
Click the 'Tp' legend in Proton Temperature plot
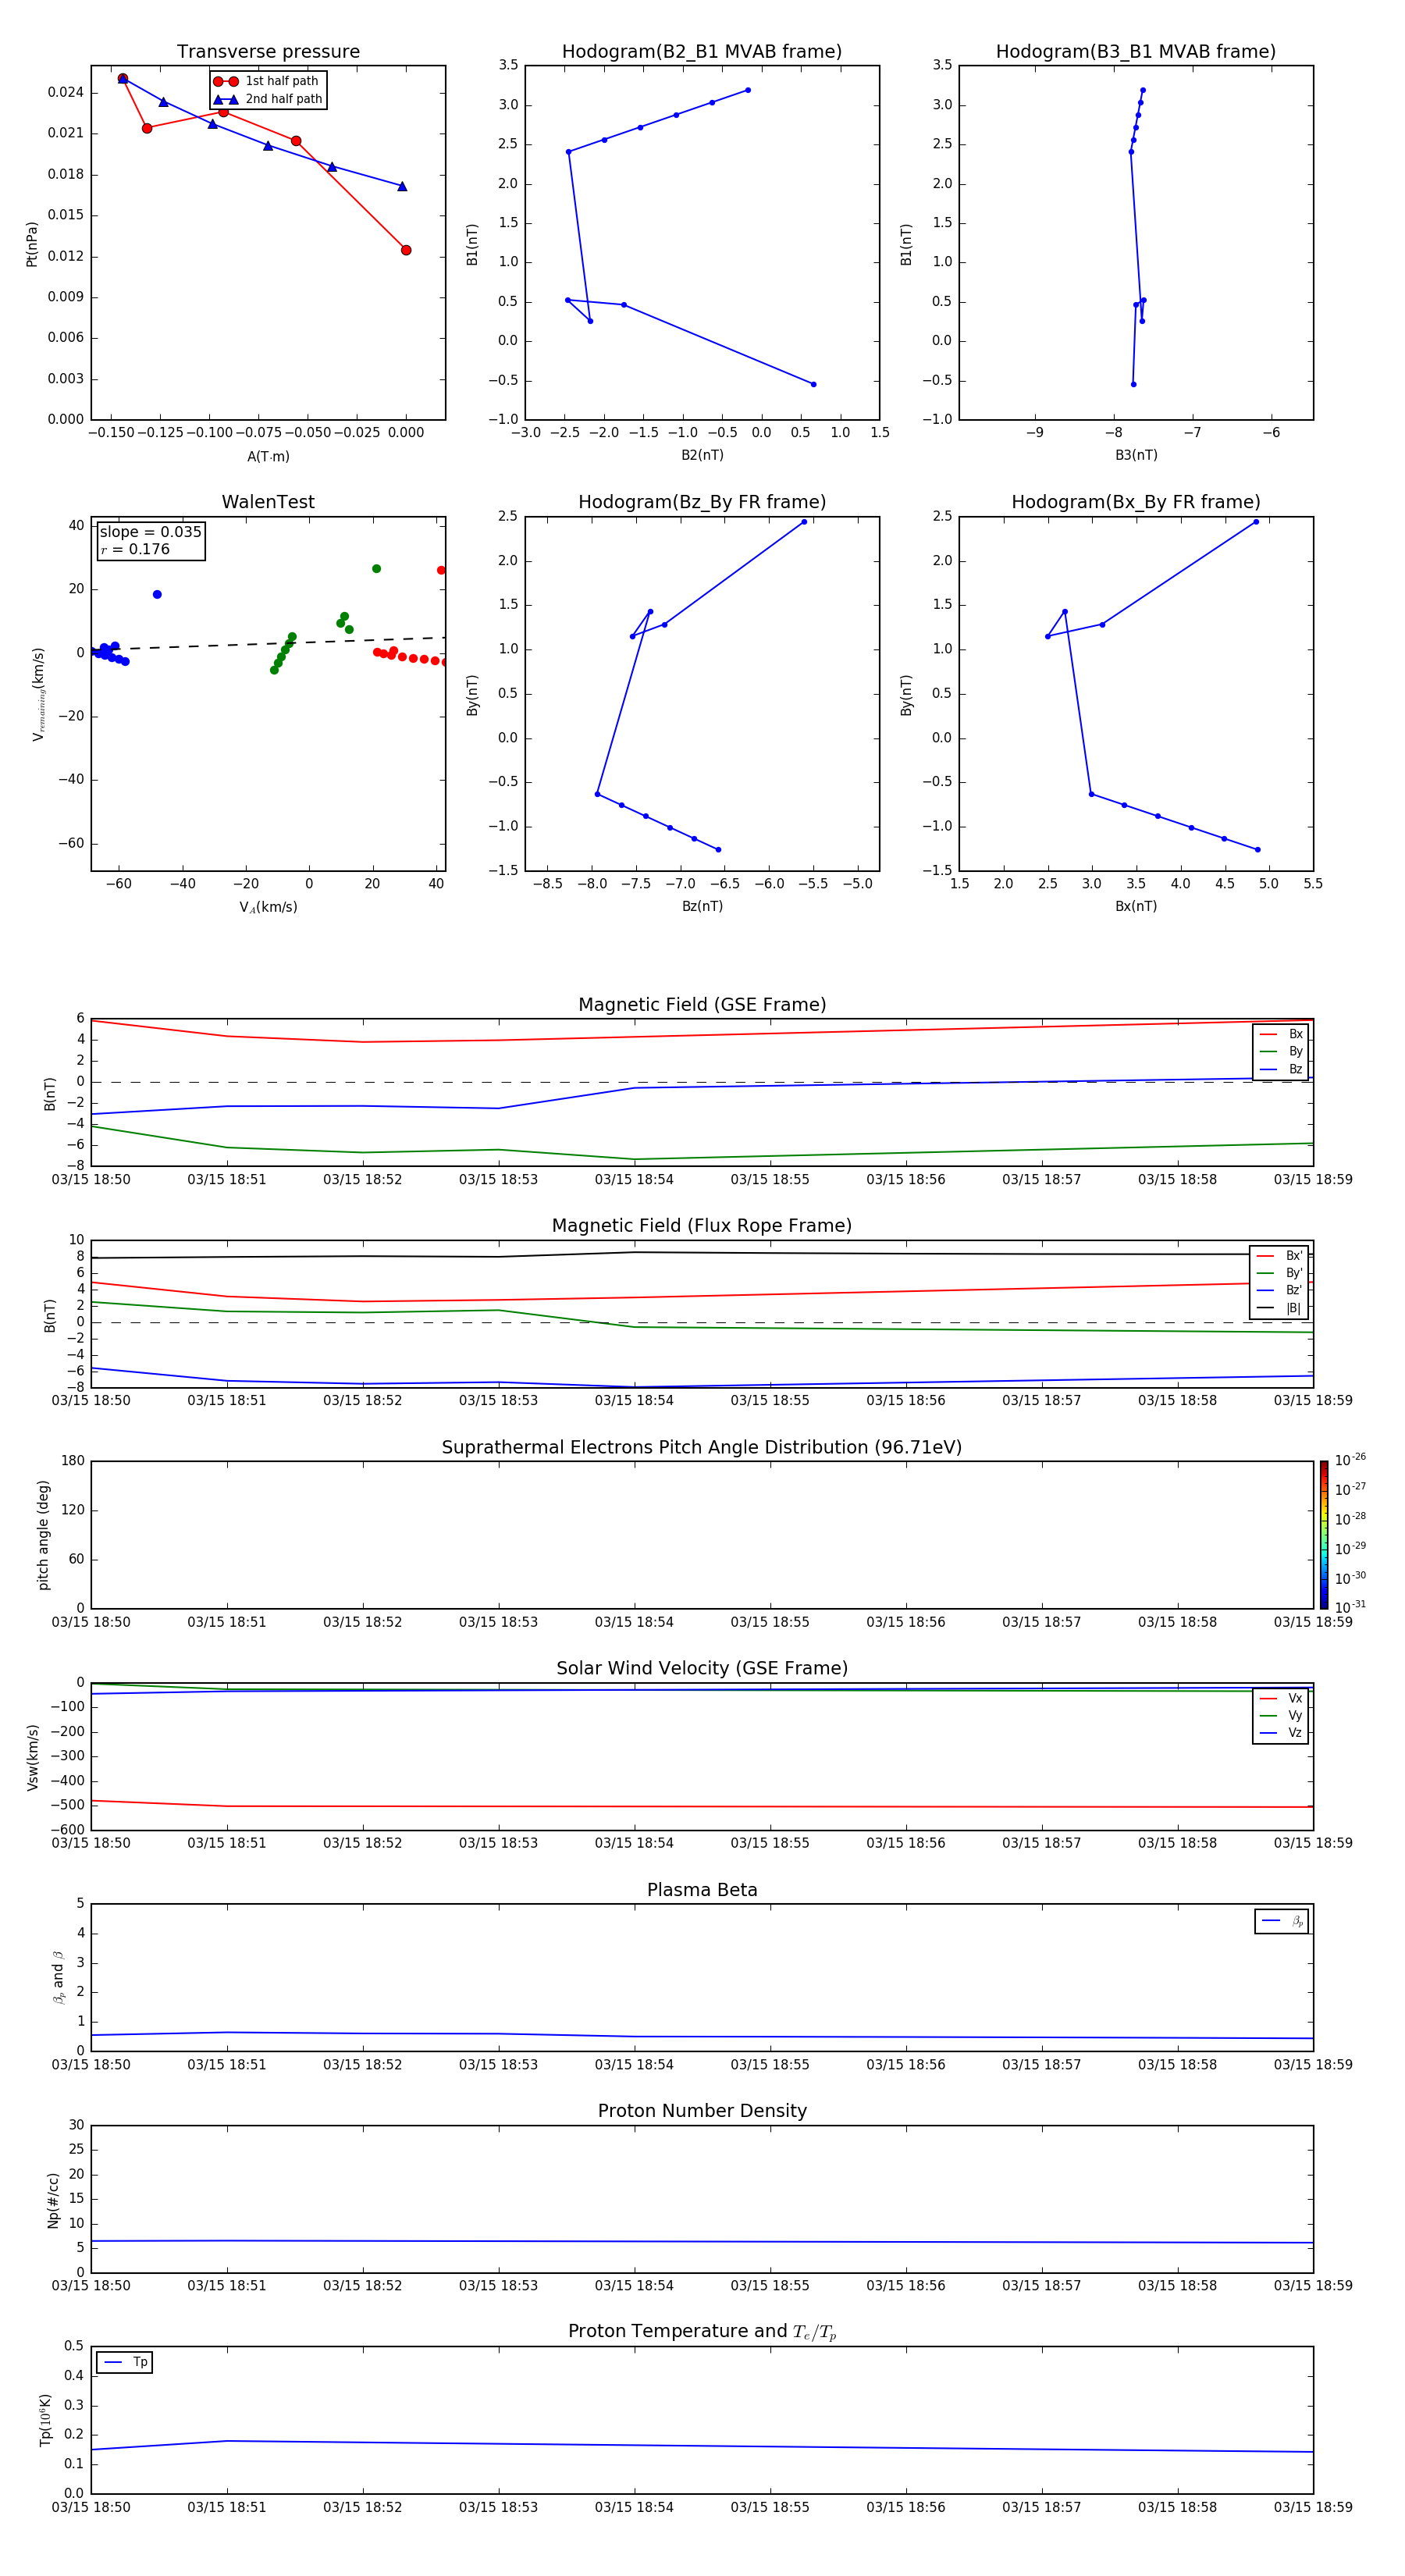coord(124,2362)
